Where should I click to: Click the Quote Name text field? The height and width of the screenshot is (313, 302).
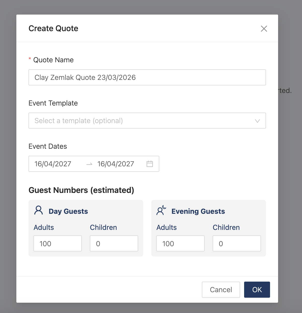[147, 77]
